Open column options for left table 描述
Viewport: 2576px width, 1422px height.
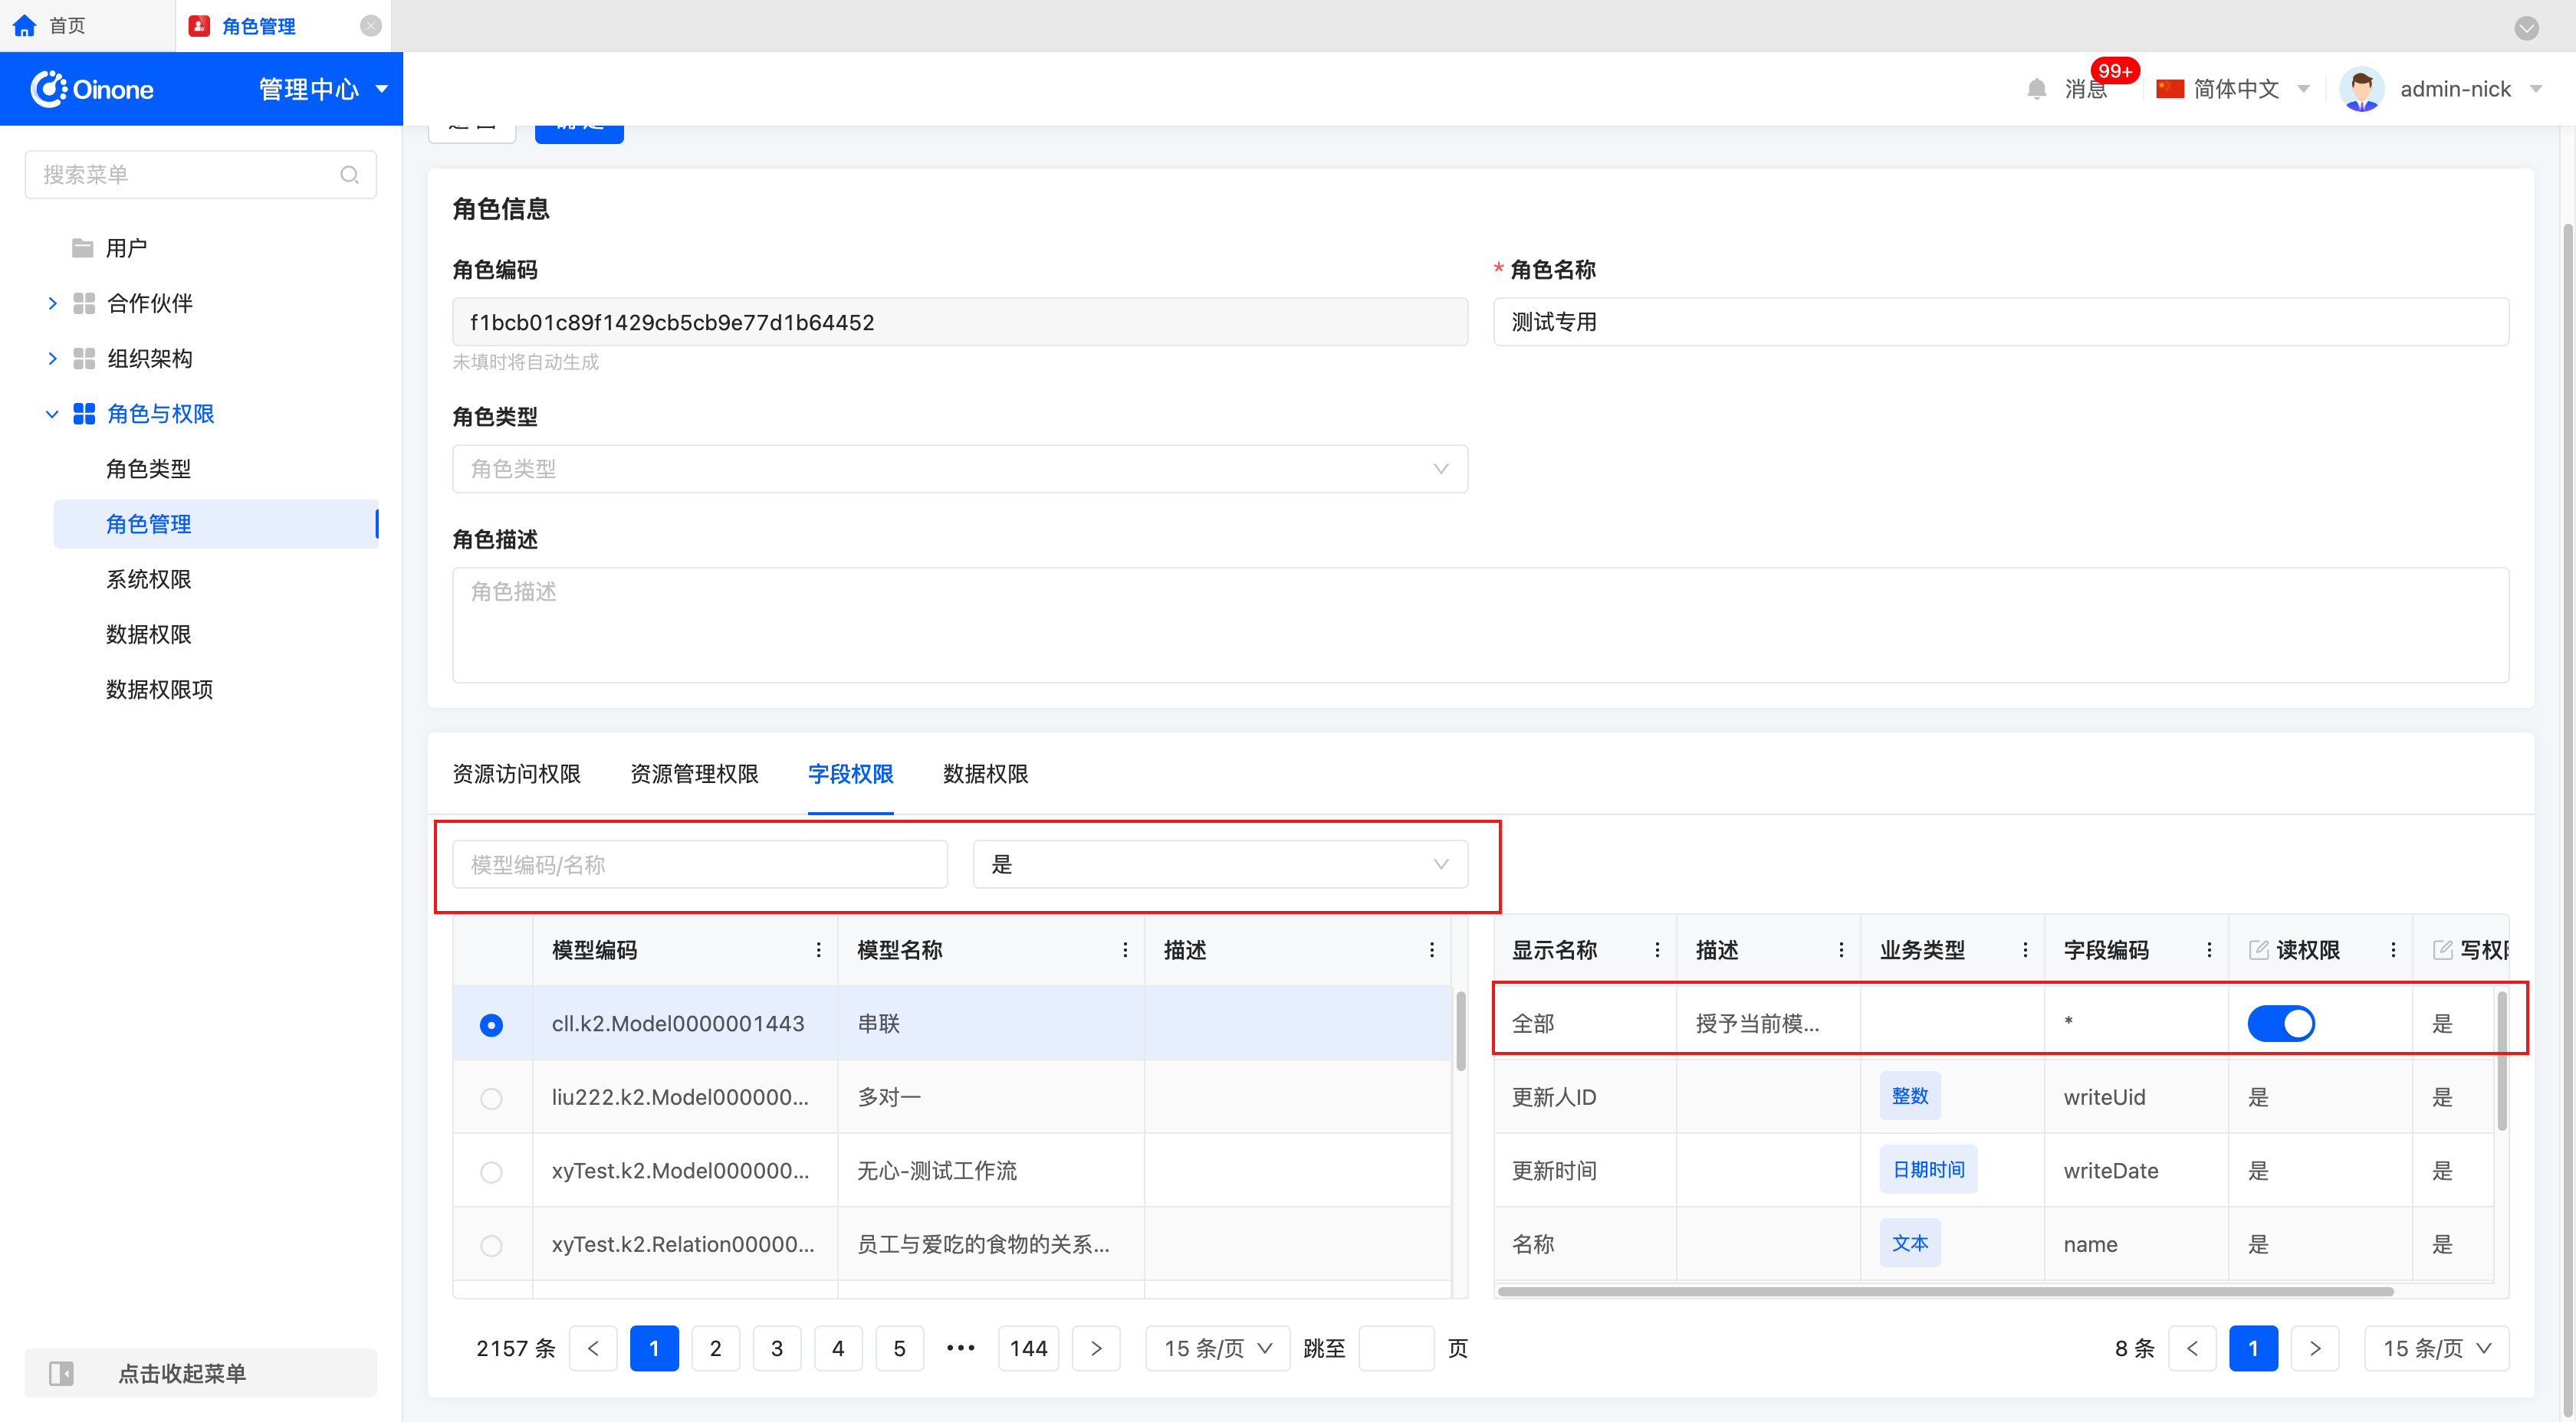coord(1431,949)
